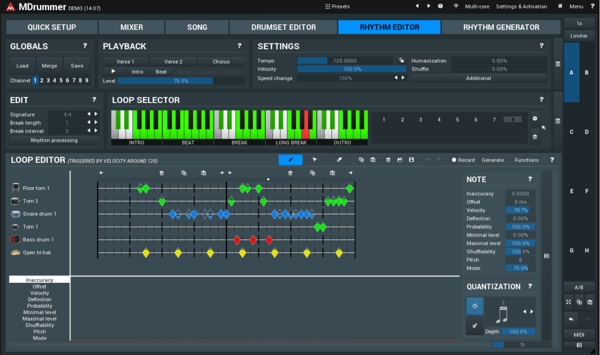Switch to Song tab
The width and height of the screenshot is (600, 355).
pyautogui.click(x=197, y=27)
